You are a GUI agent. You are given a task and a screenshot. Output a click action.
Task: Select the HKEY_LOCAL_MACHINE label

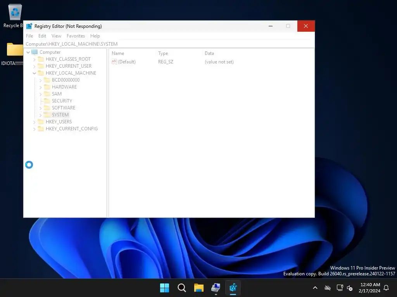click(71, 73)
